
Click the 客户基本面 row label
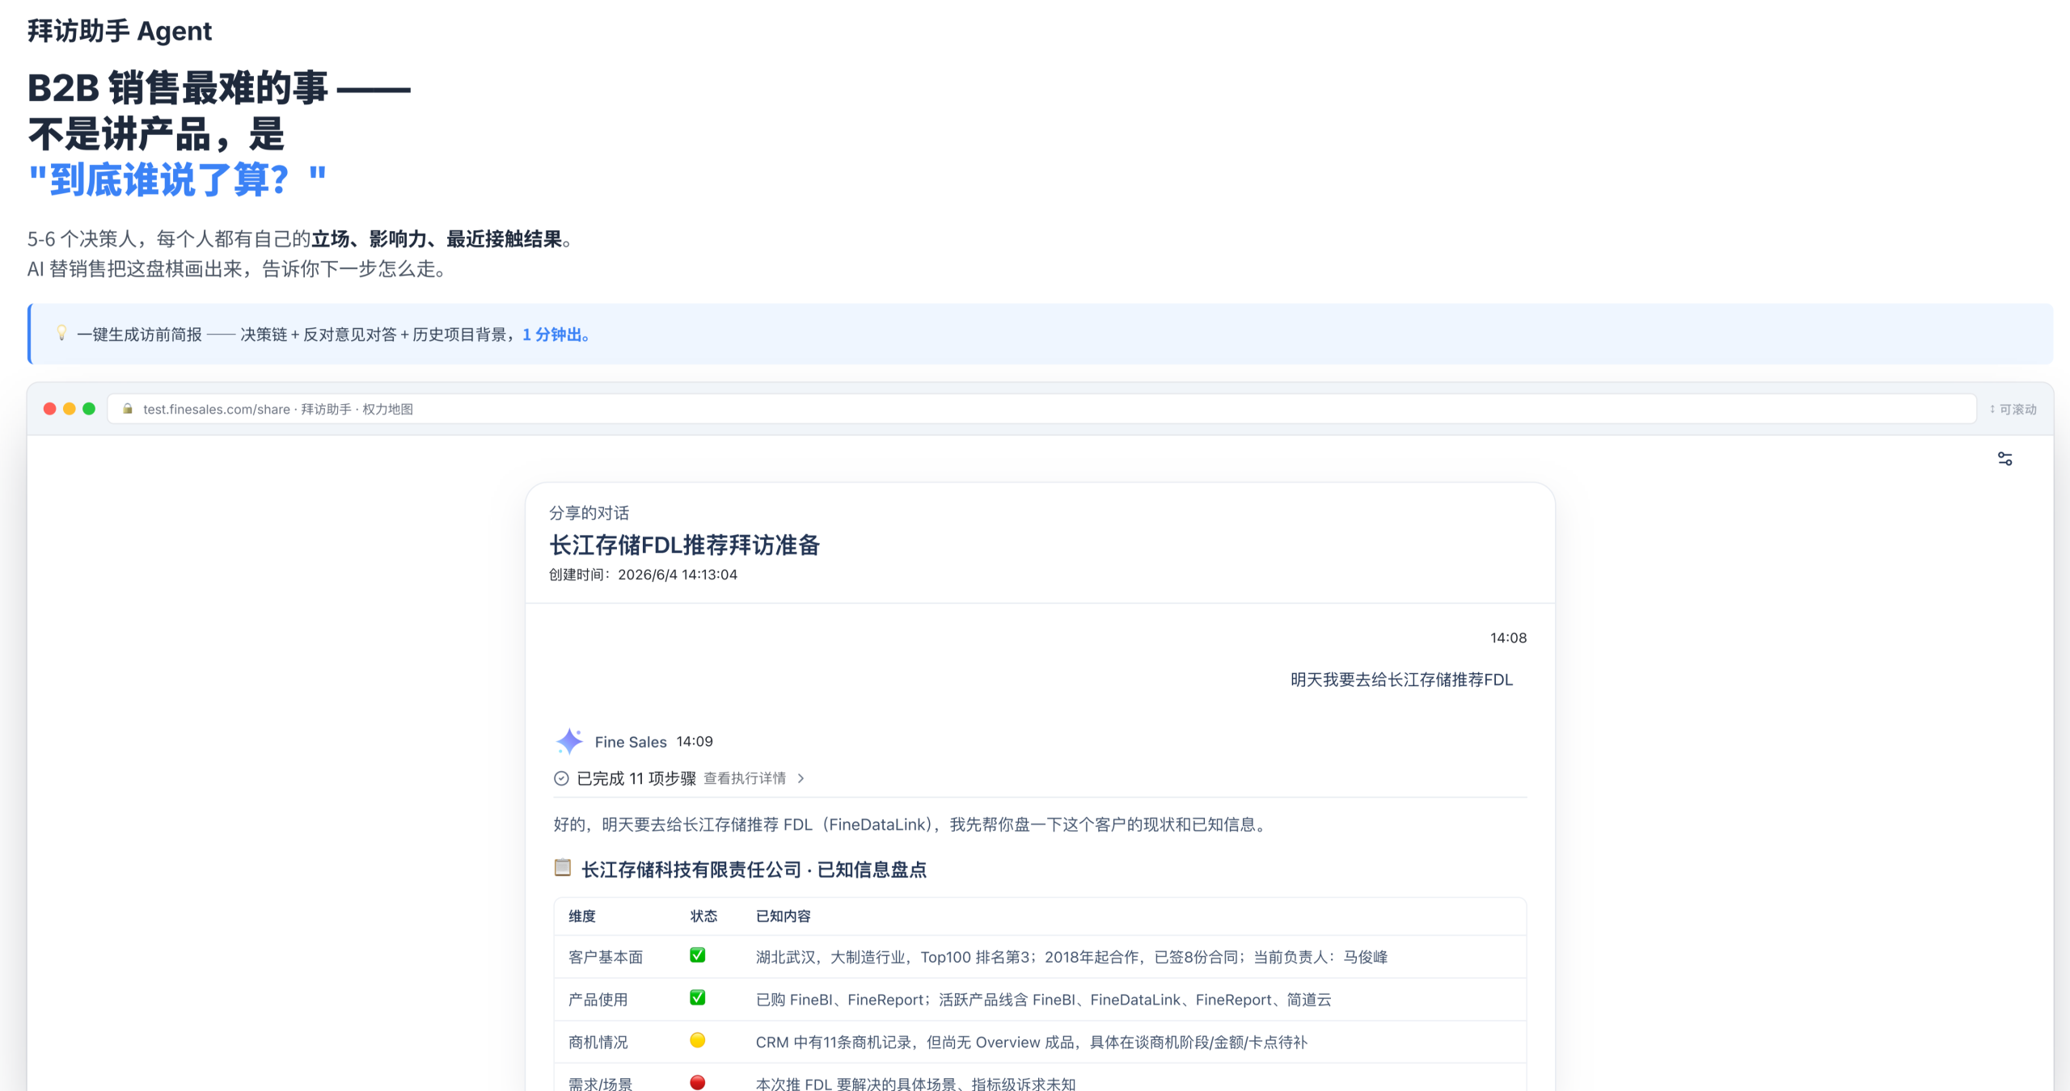coord(606,957)
